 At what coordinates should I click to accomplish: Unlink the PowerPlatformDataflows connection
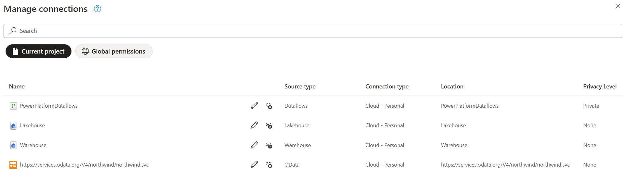click(269, 106)
